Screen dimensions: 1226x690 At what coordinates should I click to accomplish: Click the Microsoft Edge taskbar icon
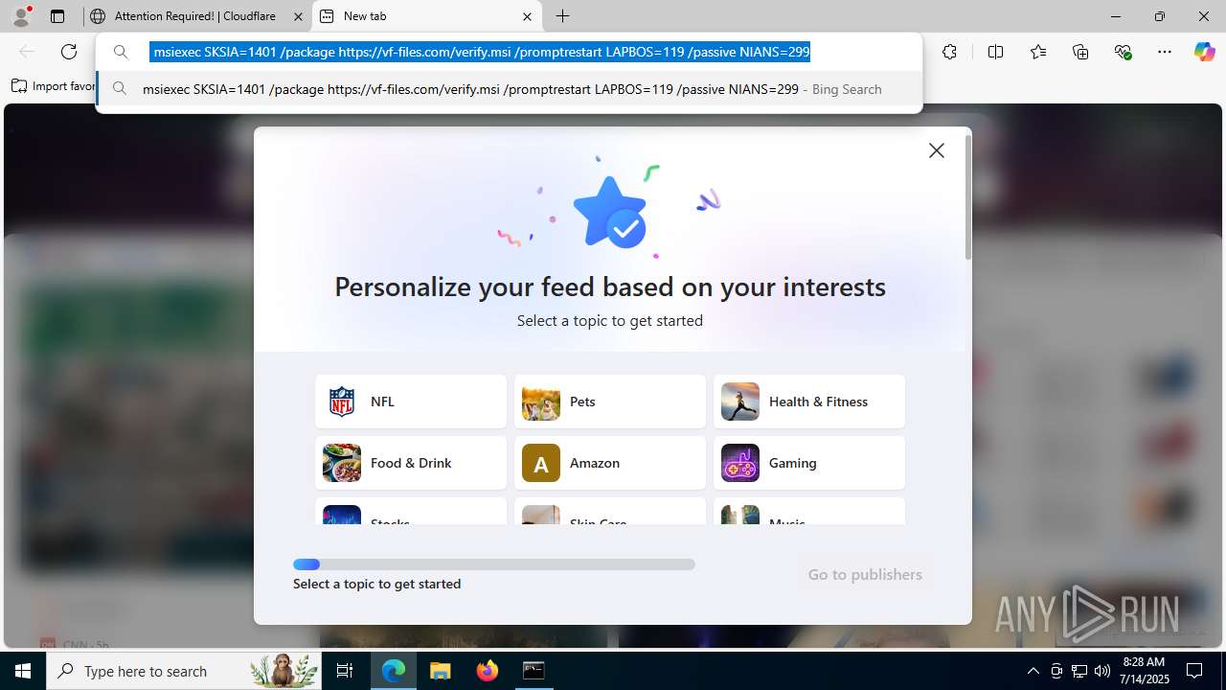394,671
